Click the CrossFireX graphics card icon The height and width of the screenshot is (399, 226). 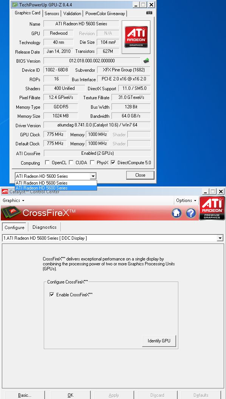[11, 213]
